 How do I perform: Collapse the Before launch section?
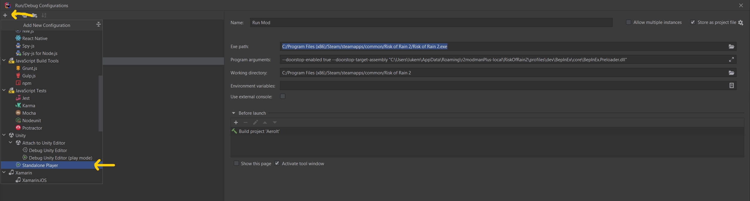(x=234, y=113)
